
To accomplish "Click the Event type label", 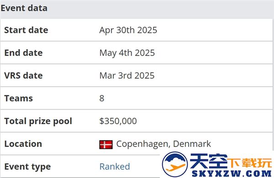I will (x=27, y=167).
